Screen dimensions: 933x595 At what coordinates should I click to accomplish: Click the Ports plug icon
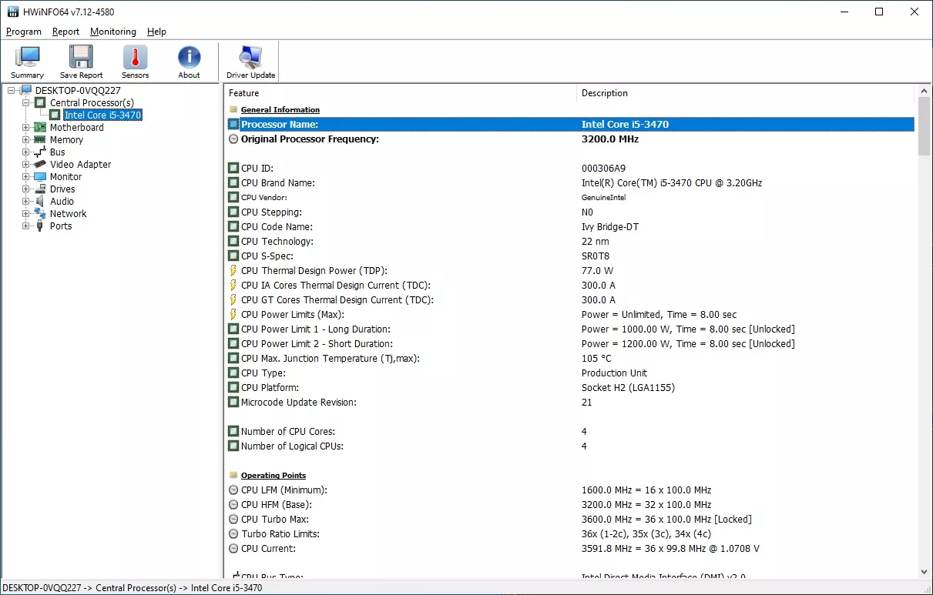pos(40,226)
